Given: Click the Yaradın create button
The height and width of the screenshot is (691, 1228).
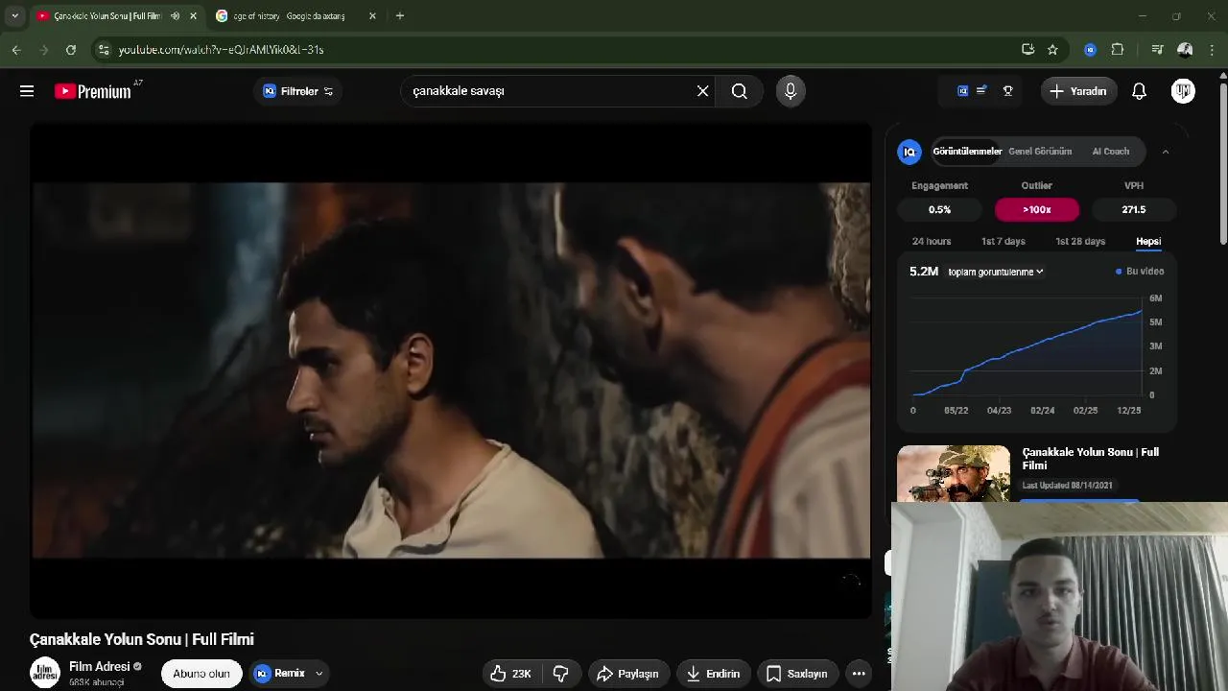Looking at the screenshot, I should click(1079, 91).
